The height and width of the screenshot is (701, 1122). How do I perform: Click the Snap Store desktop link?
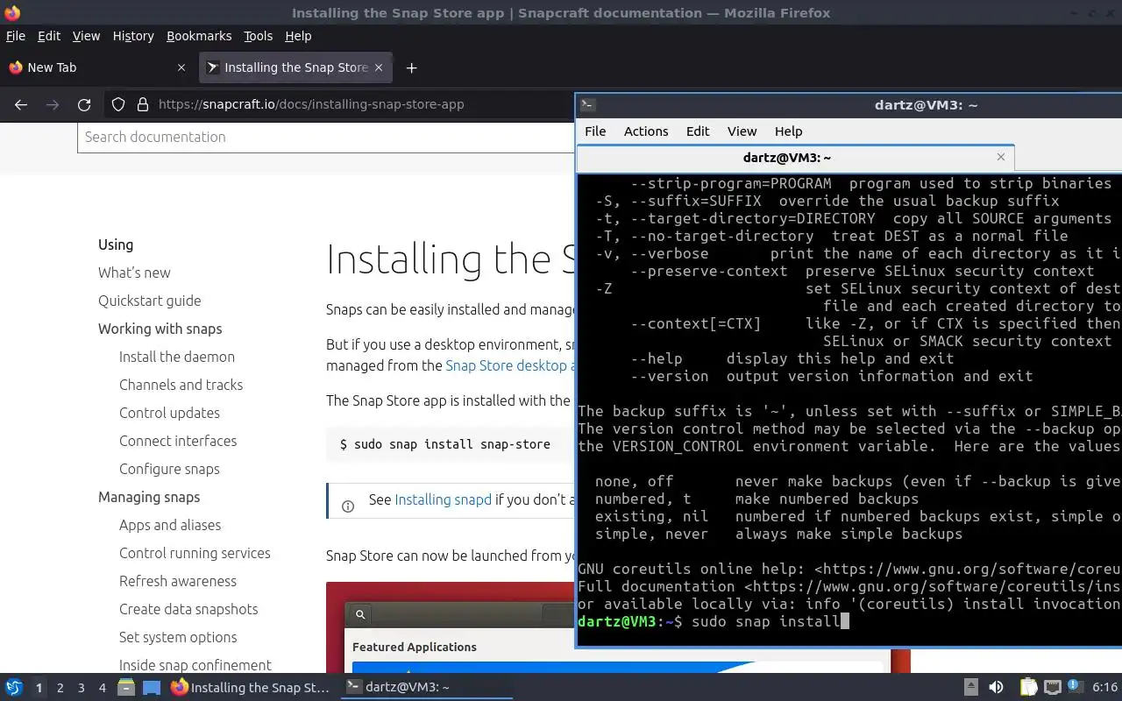coord(509,365)
